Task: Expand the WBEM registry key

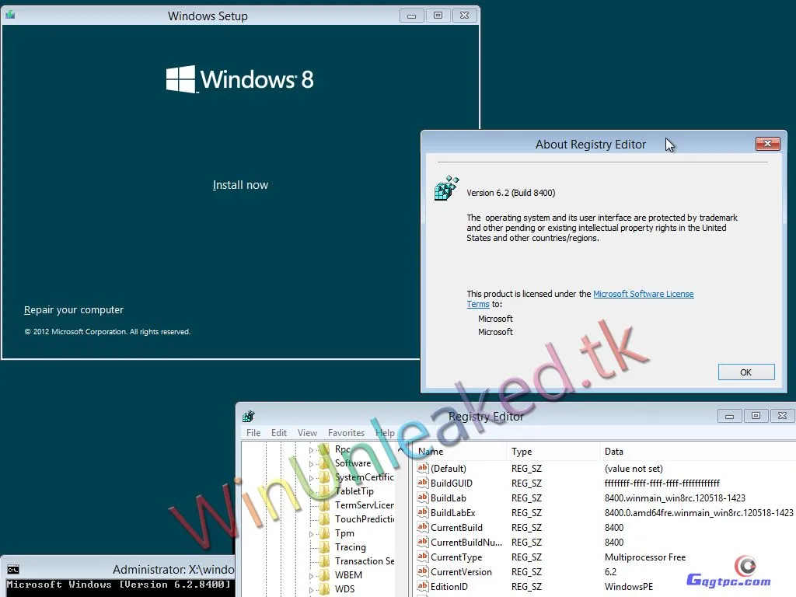Action: click(312, 576)
